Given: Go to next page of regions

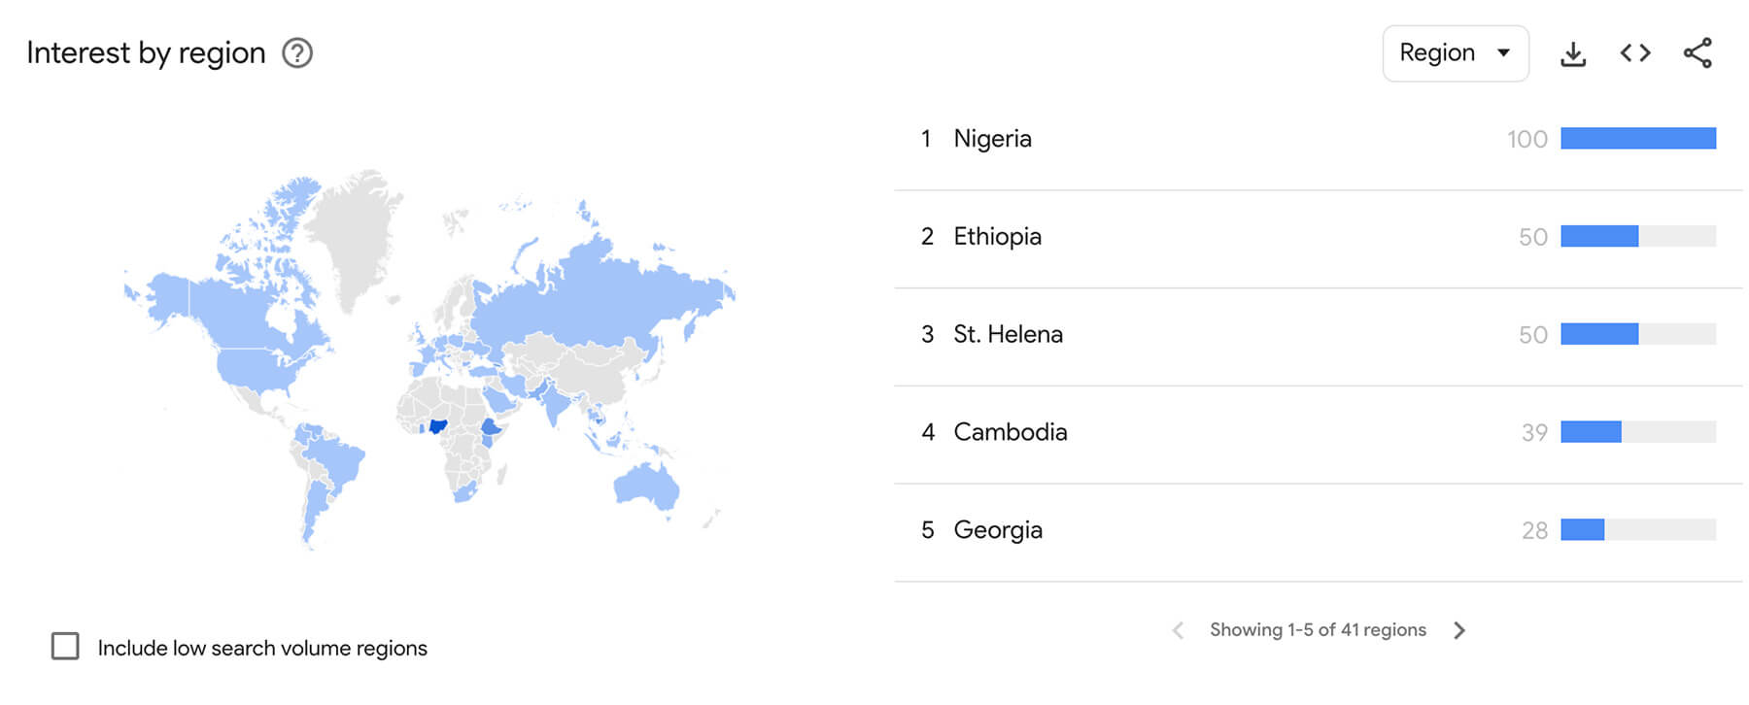Looking at the screenshot, I should 1458,630.
